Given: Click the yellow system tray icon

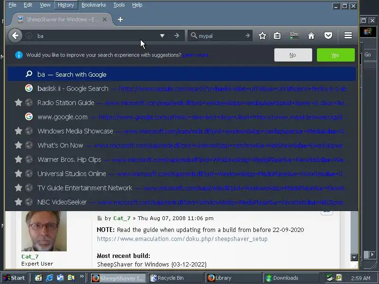Looking at the screenshot, I should point(339,278).
